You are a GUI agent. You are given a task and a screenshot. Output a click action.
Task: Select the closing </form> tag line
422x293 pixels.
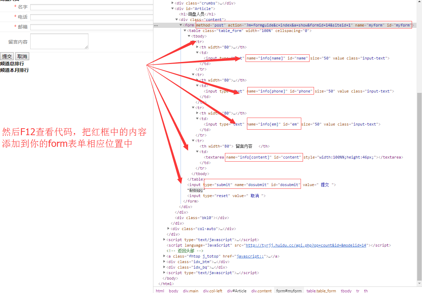coord(191,201)
